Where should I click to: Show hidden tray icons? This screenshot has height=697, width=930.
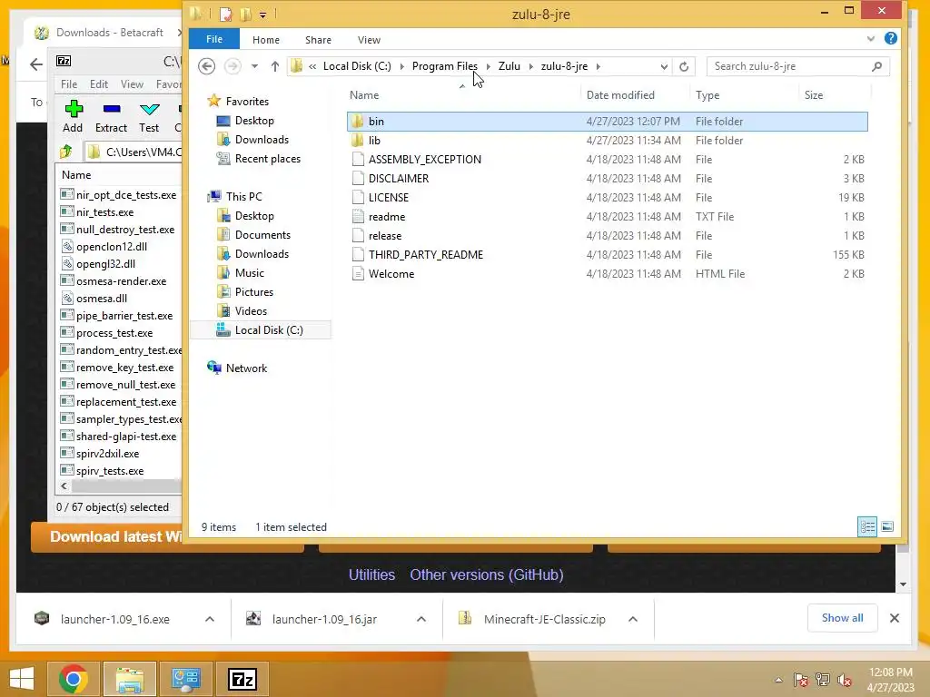click(x=778, y=680)
